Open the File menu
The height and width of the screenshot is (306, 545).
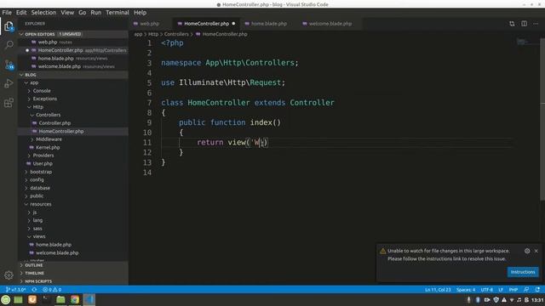7,13
